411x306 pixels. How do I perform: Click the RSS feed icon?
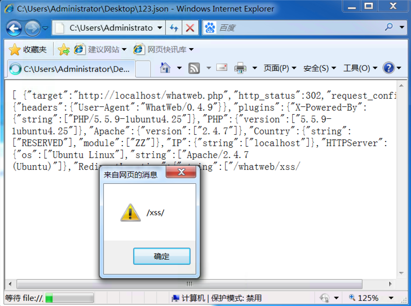(x=194, y=68)
